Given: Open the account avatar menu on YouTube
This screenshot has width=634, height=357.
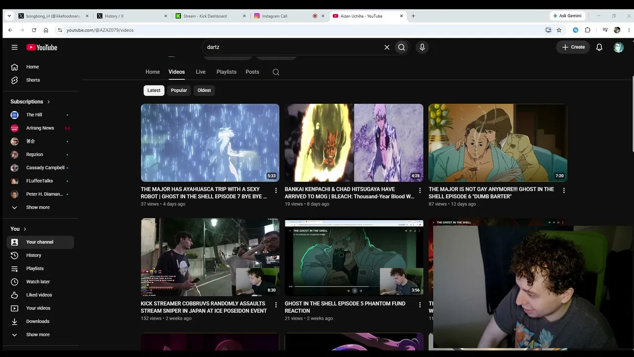Looking at the screenshot, I should (x=618, y=47).
